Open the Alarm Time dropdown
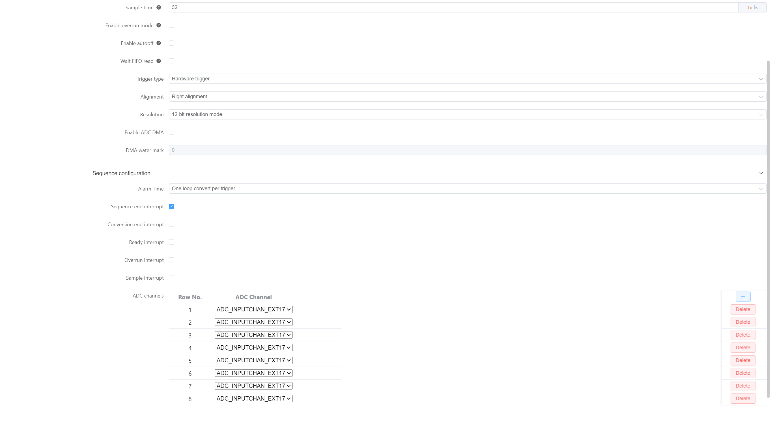The height and width of the screenshot is (430, 775). (467, 189)
